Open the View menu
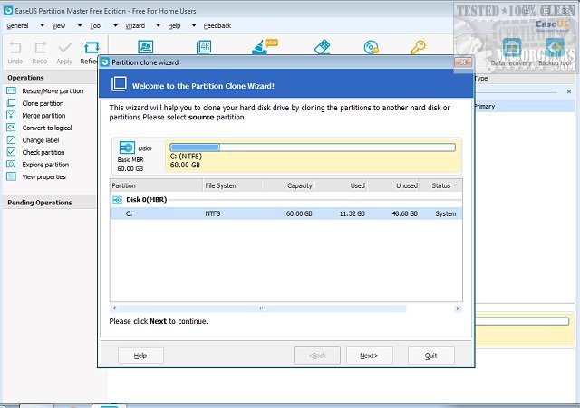The image size is (580, 408). coord(58,26)
